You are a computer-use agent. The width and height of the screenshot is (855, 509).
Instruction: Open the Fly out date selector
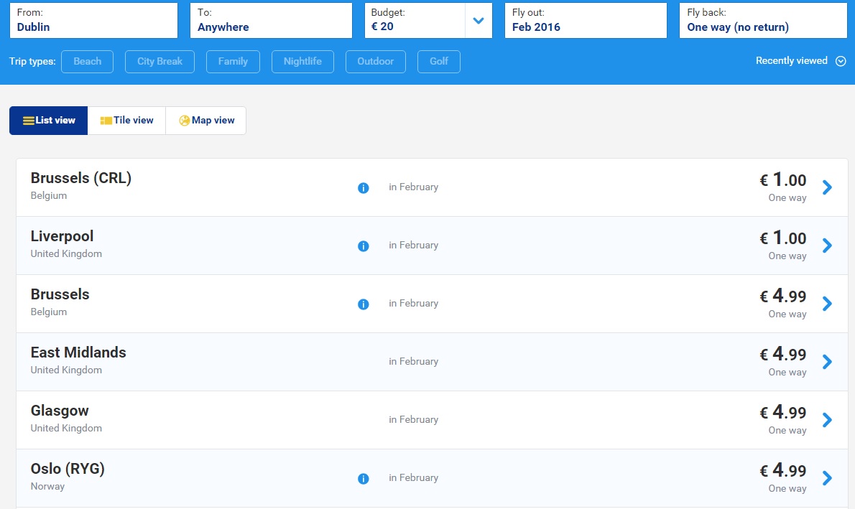(x=586, y=21)
